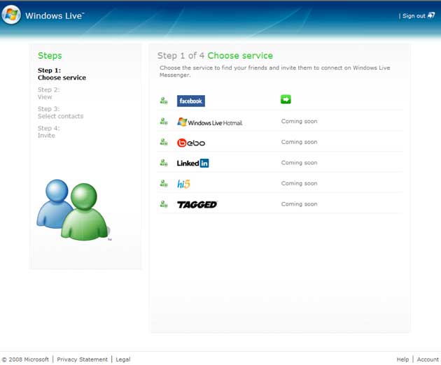Click the Bebo logo

191,143
